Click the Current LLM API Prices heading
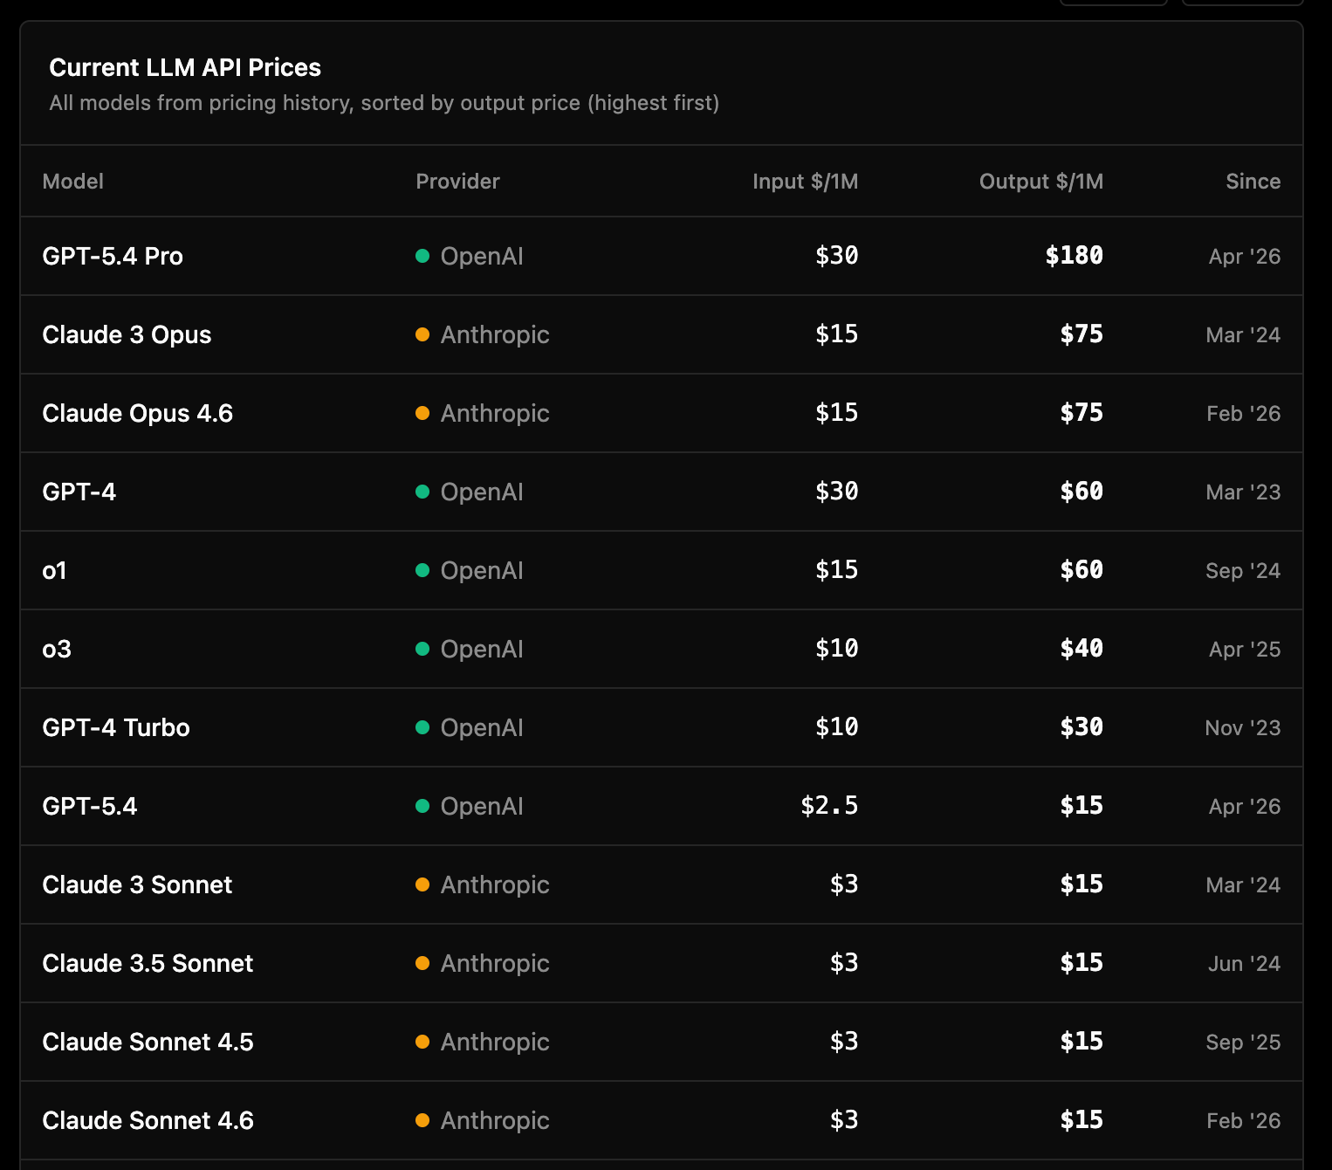The height and width of the screenshot is (1170, 1332). point(185,67)
